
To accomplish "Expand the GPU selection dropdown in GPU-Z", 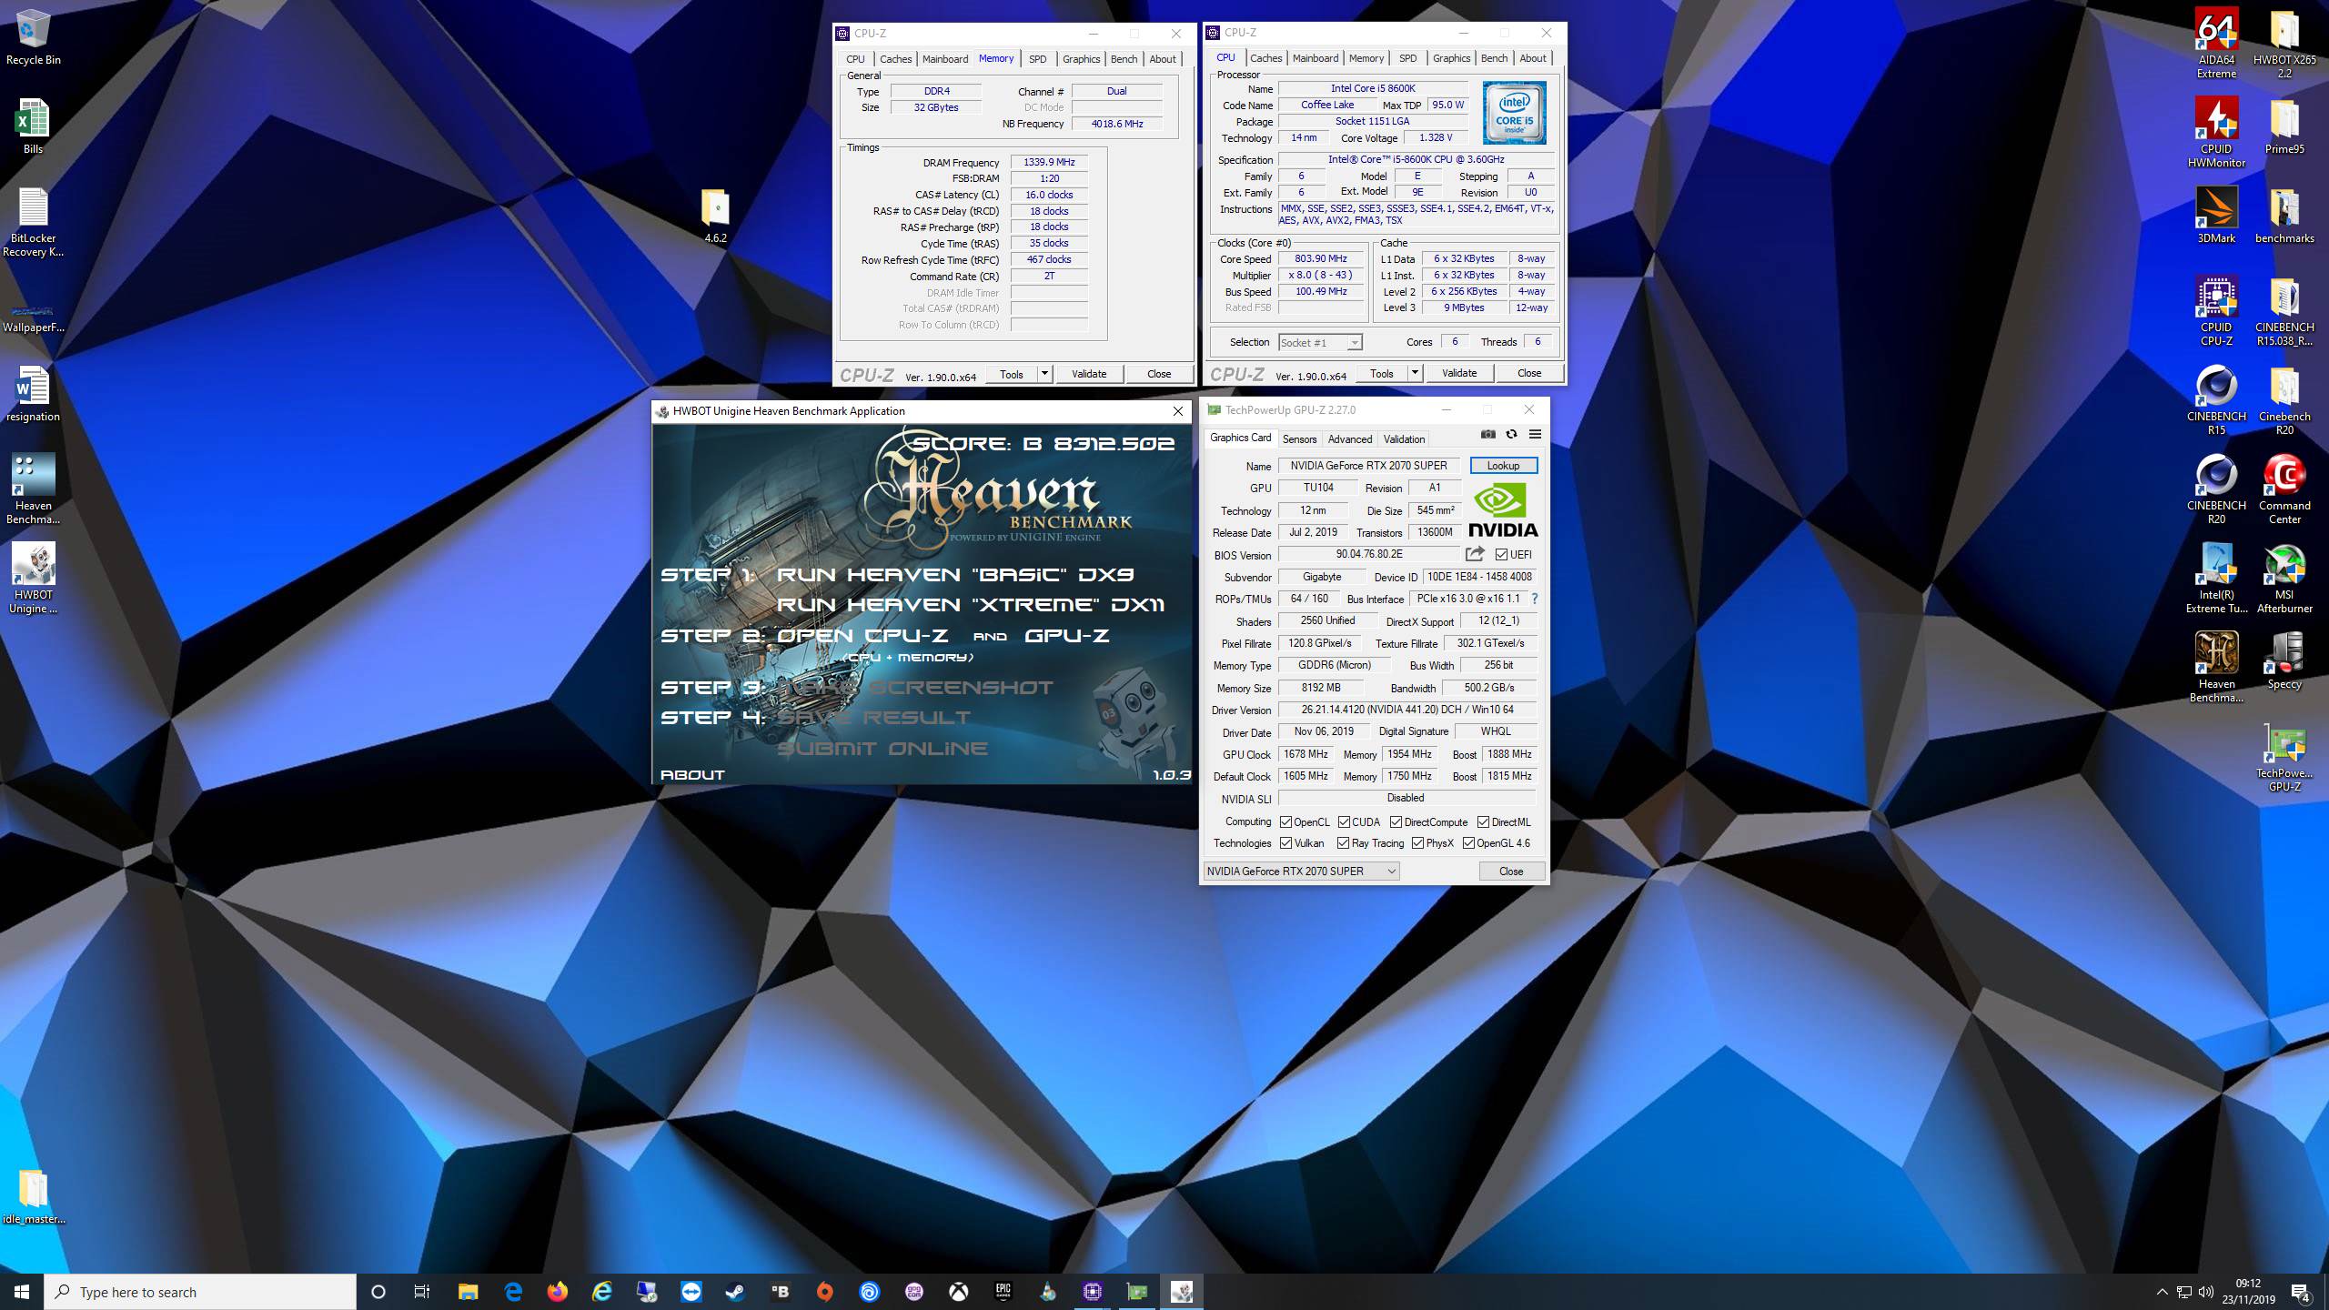I will [1301, 871].
